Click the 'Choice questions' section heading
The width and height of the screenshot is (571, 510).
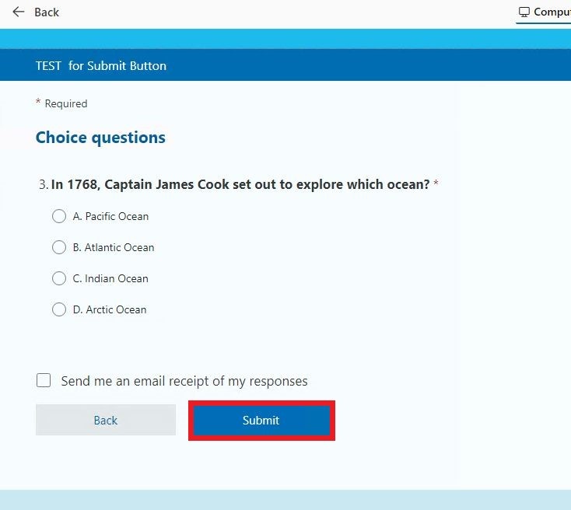coord(100,138)
